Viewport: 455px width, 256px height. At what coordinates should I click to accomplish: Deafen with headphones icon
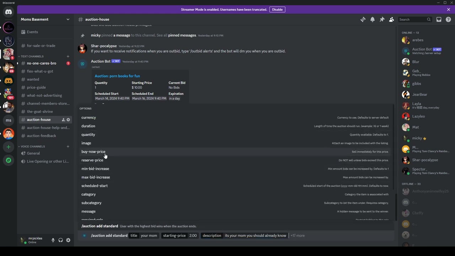pos(61,240)
